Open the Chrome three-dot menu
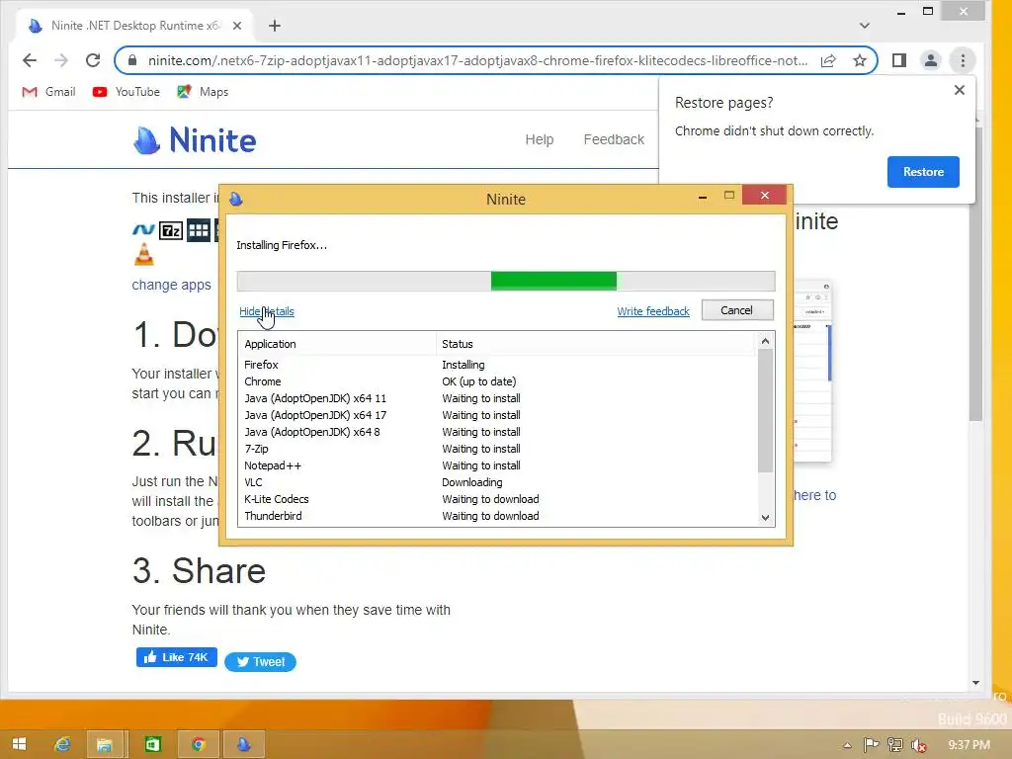 point(963,60)
